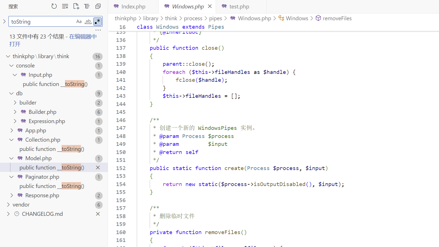439x247 pixels.
Task: Close the Windows.php tab
Action: [210, 6]
